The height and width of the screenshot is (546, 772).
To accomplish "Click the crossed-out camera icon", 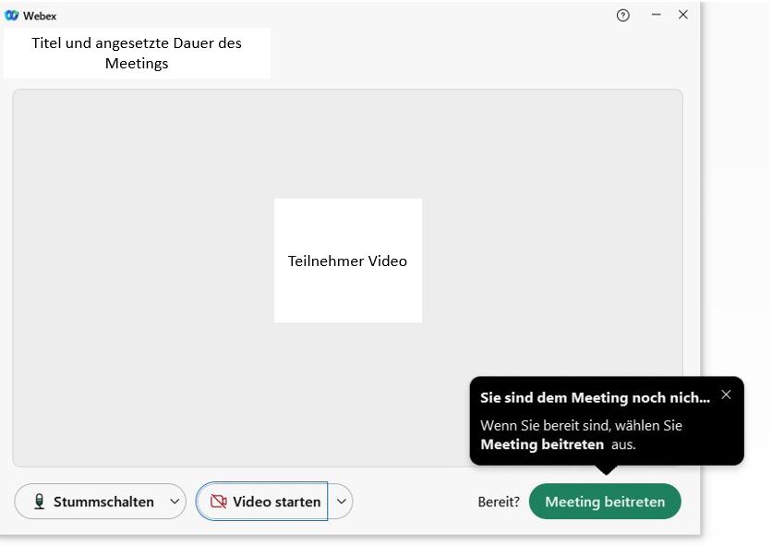I will 219,502.
